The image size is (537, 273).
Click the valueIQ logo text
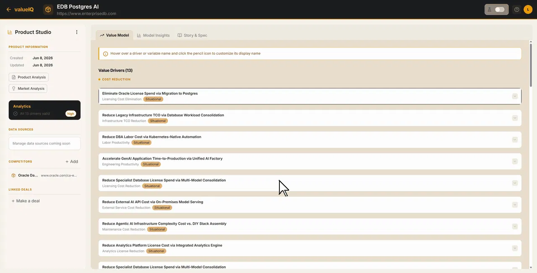coord(24,9)
